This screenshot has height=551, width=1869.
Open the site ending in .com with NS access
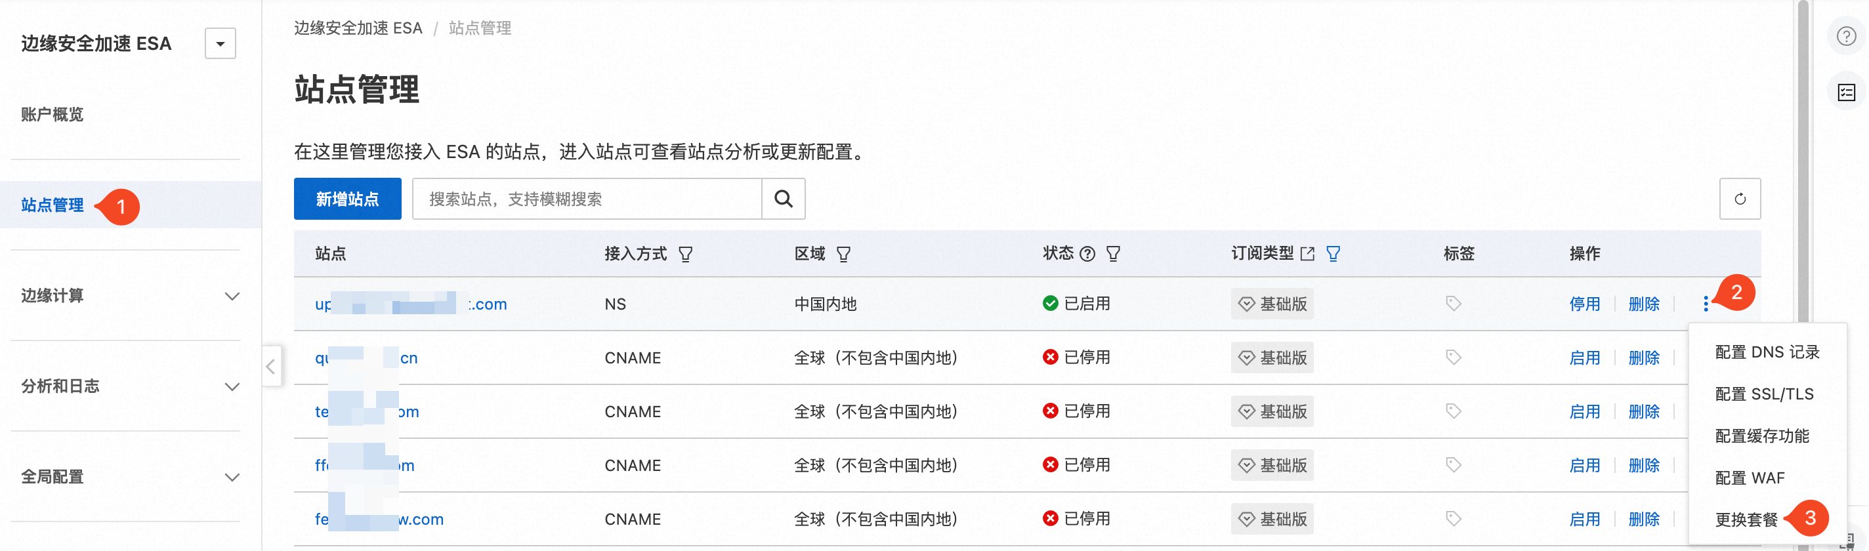(411, 304)
